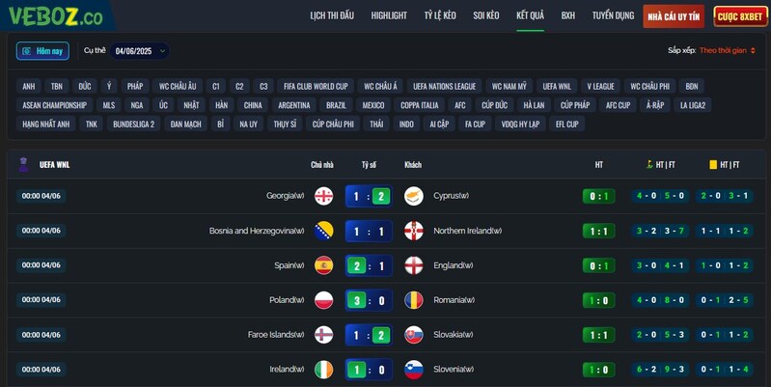Click the CƯỢC 8XBET button
Viewport: 771px width, 387px height.
click(x=740, y=16)
